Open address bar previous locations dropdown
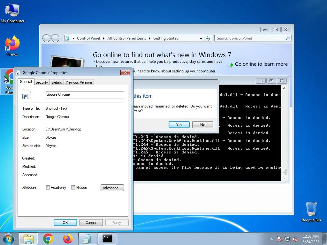The image size is (327, 245). (201, 38)
